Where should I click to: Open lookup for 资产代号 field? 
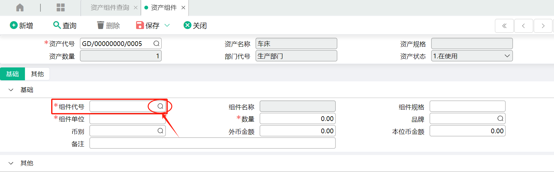tap(156, 43)
